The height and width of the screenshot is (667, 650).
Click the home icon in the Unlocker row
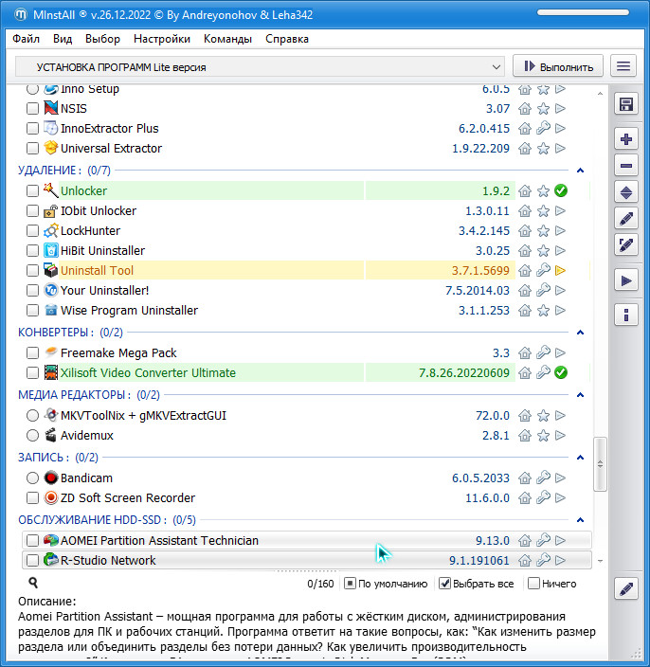525,191
